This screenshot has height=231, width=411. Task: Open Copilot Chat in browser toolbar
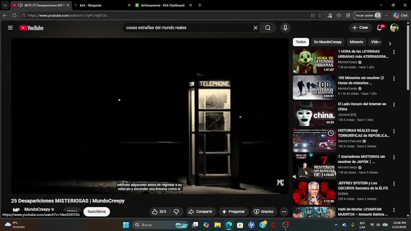pyautogui.click(x=400, y=15)
